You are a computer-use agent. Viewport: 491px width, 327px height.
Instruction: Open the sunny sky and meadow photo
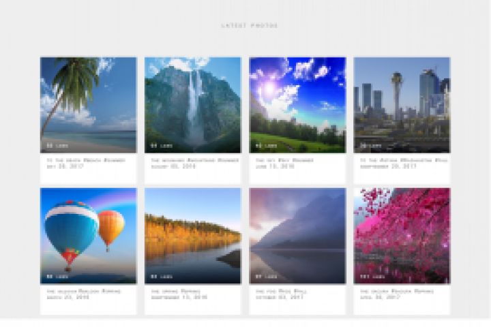(297, 105)
